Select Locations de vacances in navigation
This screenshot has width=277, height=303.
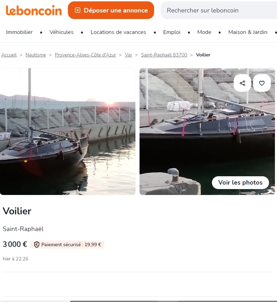tap(118, 32)
